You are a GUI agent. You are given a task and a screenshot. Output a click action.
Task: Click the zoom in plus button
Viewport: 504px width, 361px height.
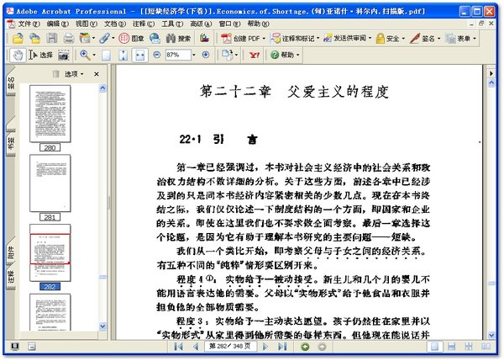206,55
